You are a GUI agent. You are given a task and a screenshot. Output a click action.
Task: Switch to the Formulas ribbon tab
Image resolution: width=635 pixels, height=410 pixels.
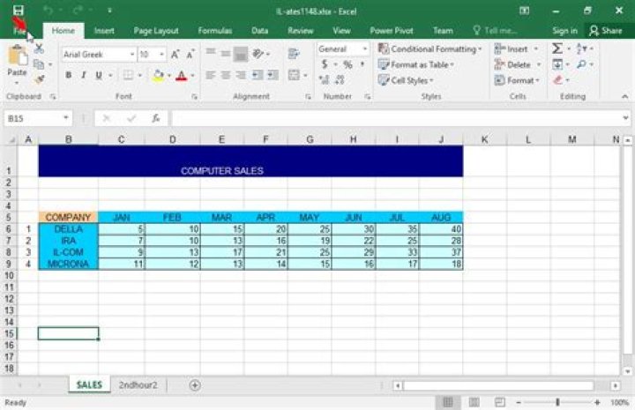click(215, 31)
